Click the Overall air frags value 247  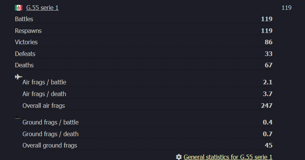coord(266,106)
